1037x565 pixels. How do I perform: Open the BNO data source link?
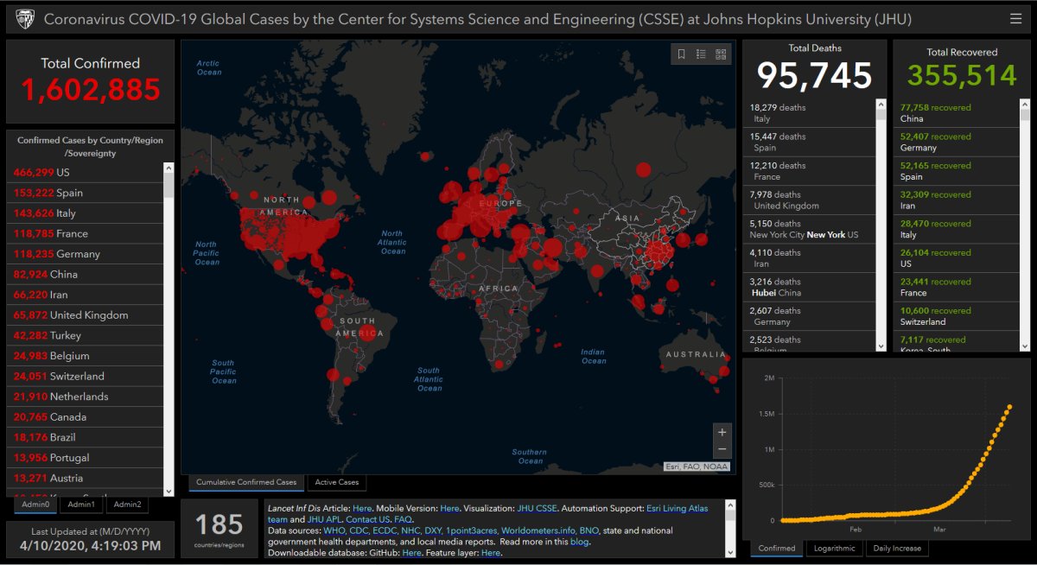pyautogui.click(x=589, y=530)
